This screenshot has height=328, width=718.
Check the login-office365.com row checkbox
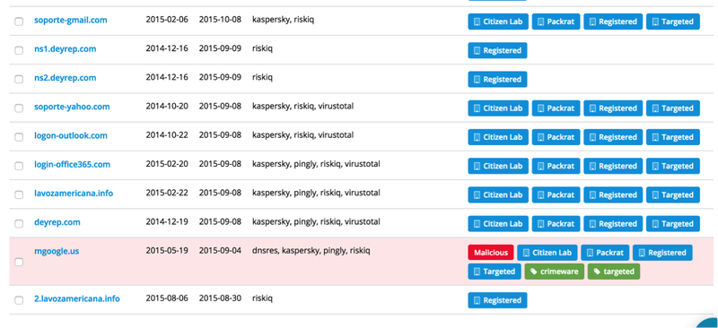(19, 166)
